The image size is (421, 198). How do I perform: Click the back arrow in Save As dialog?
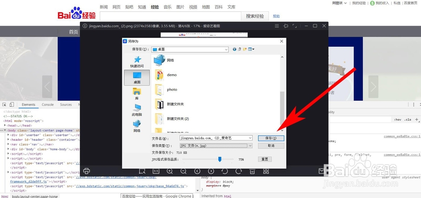(x=234, y=49)
